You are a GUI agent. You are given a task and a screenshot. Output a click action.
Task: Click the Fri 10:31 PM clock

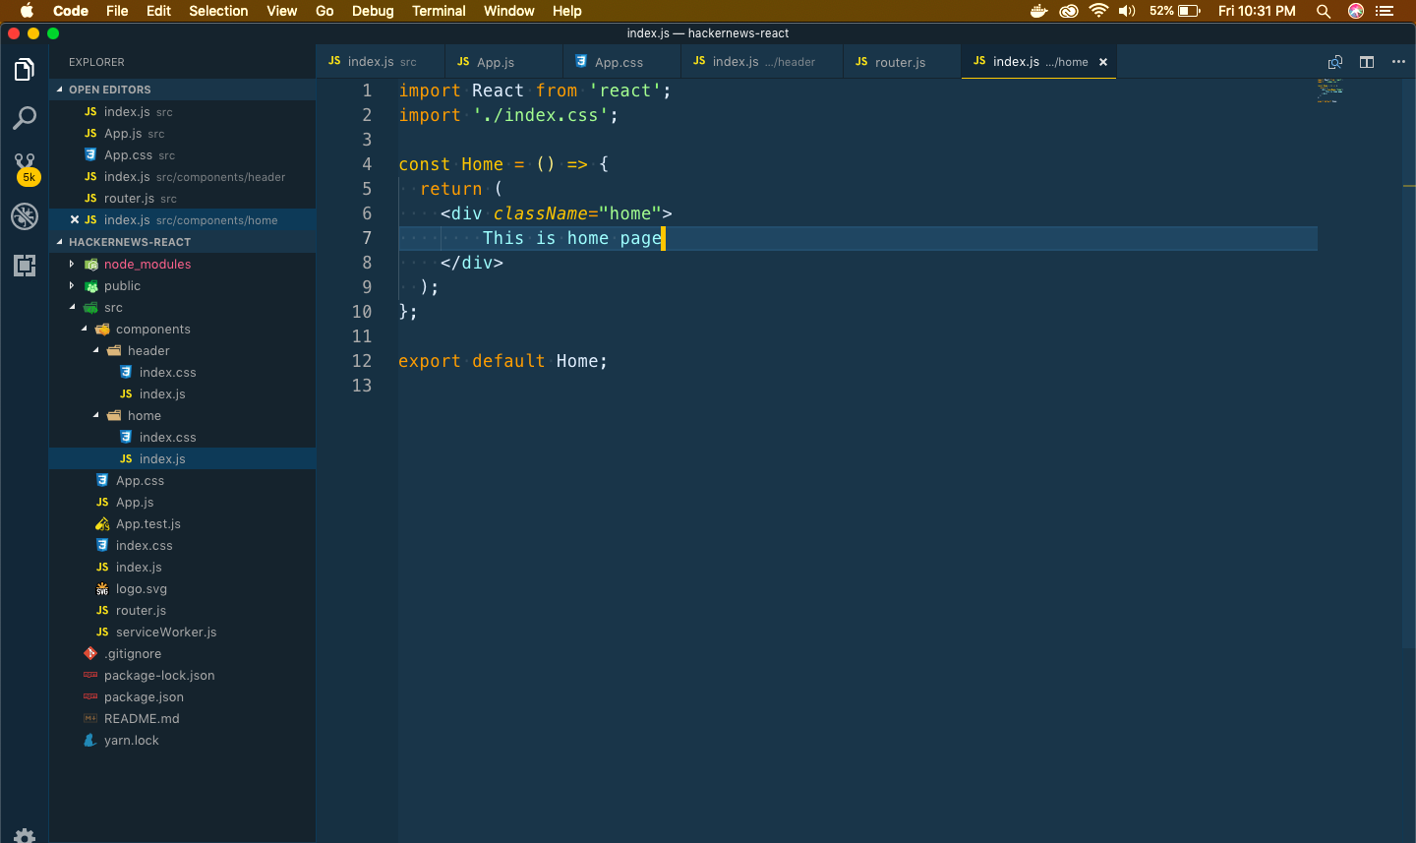click(x=1257, y=11)
